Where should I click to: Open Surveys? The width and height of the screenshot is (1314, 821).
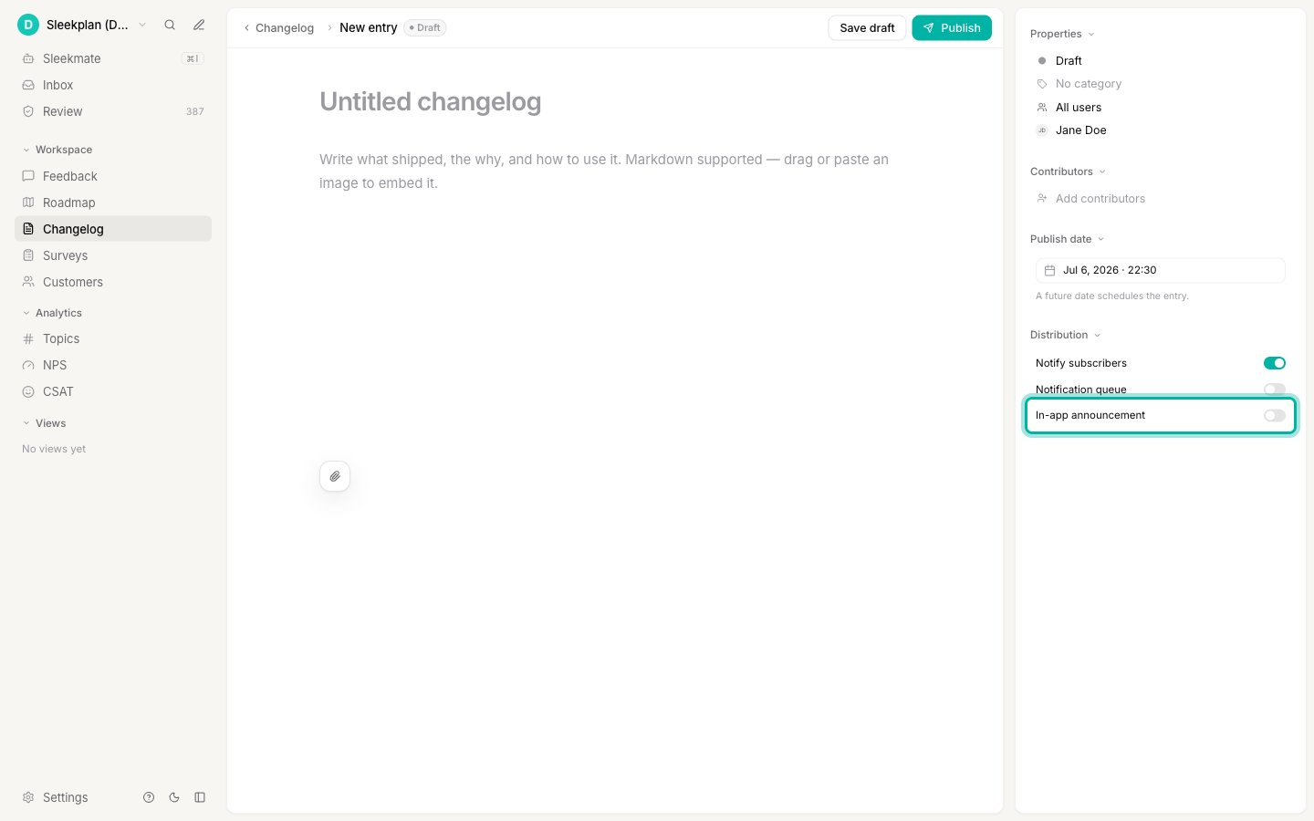pos(113,255)
